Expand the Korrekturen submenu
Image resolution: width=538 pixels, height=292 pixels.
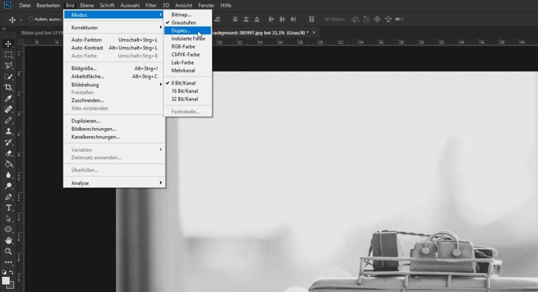coord(114,27)
